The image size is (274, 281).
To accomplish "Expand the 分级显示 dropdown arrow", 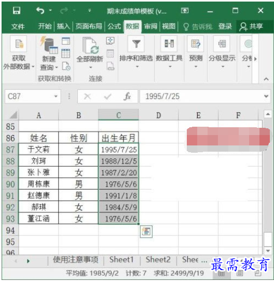I will pyautogui.click(x=223, y=66).
